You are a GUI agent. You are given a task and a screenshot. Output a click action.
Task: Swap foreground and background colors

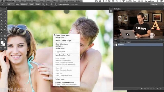tap(5, 41)
